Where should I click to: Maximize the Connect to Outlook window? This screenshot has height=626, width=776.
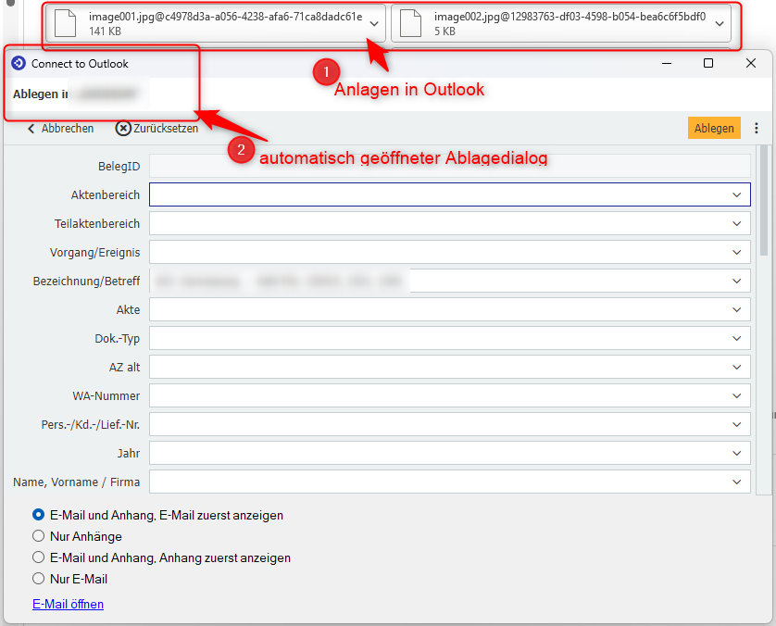pos(708,63)
